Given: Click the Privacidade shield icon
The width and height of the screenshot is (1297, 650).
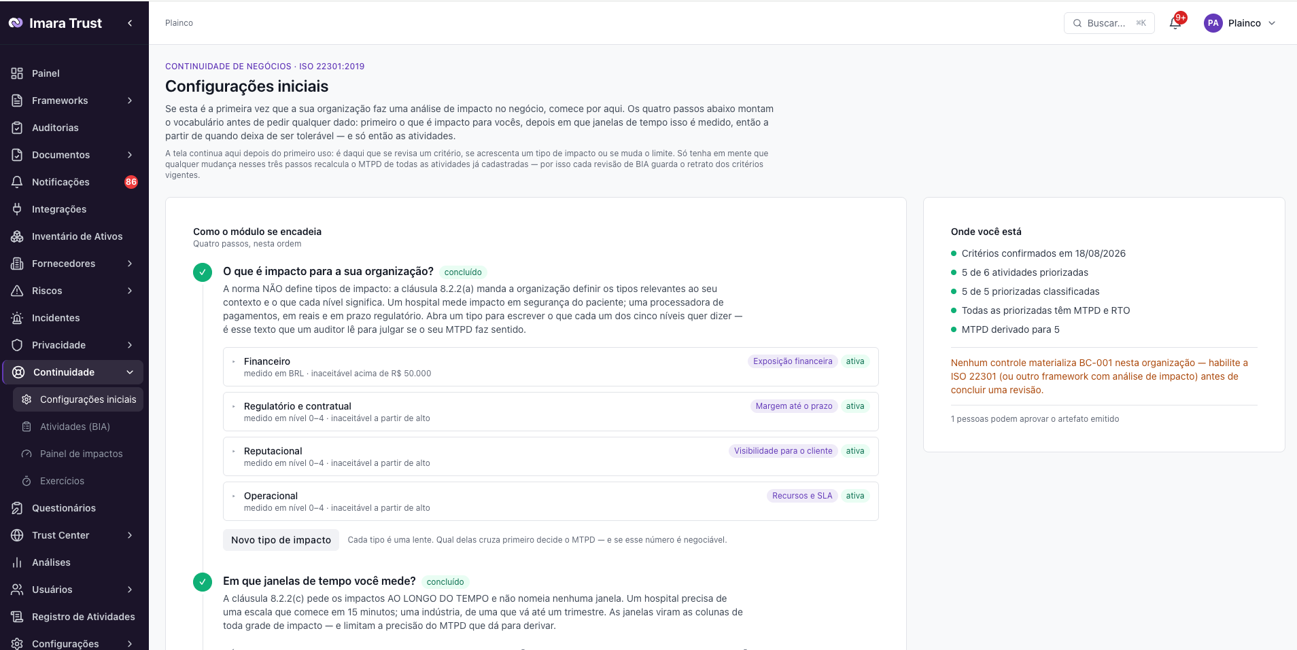Looking at the screenshot, I should pos(17,345).
